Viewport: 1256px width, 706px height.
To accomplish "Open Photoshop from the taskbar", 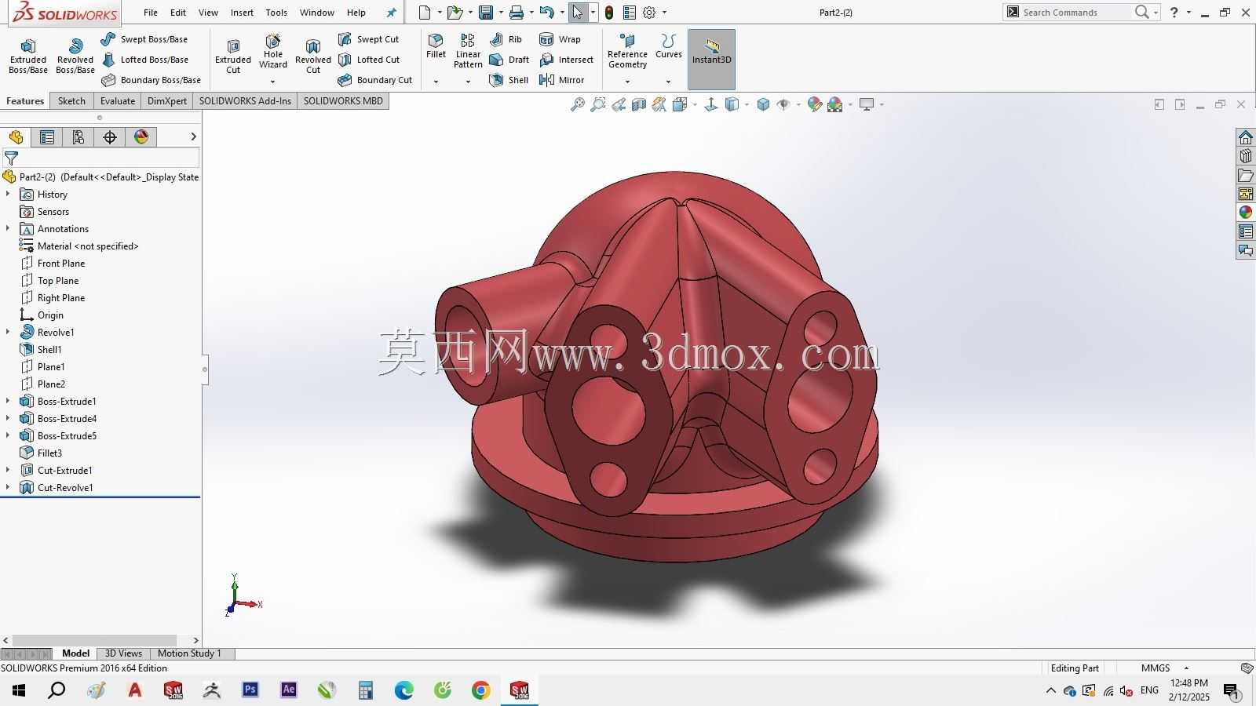I will 250,690.
